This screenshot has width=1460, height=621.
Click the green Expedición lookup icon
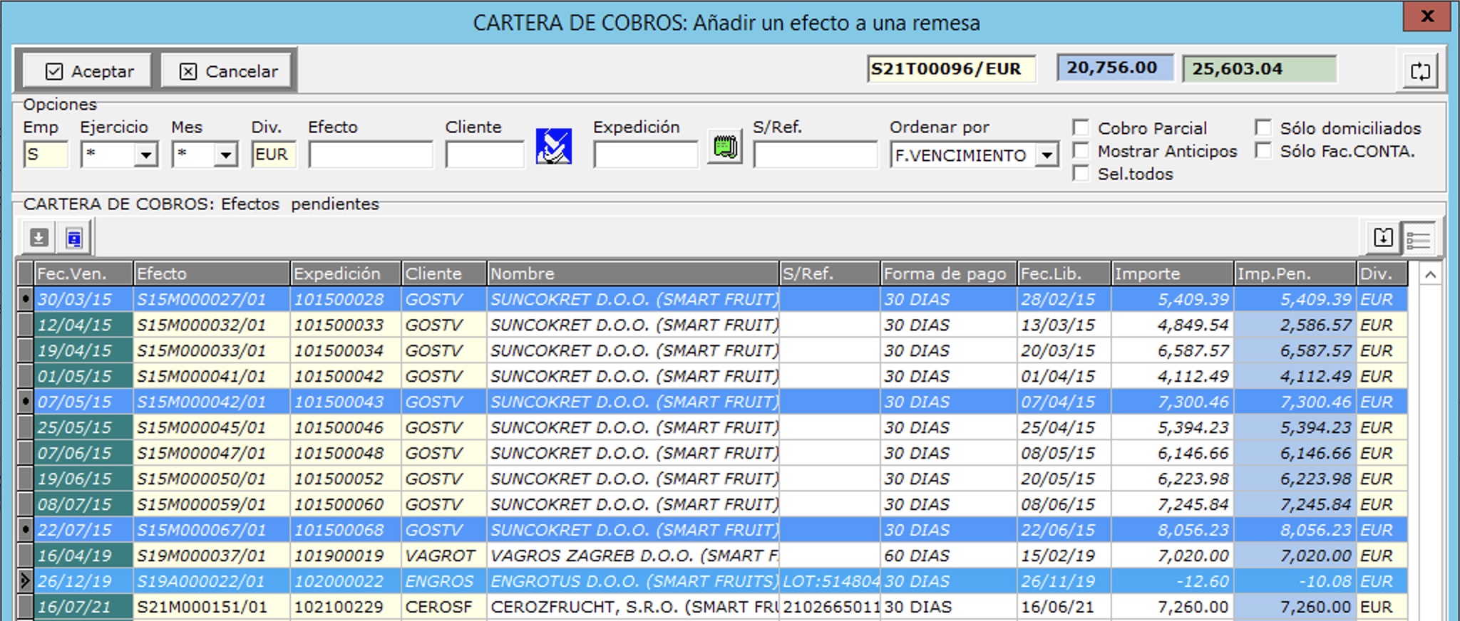724,147
